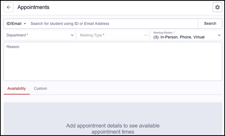This screenshot has height=136, width=225.
Task: Focus the student search input field
Action: coord(113,24)
